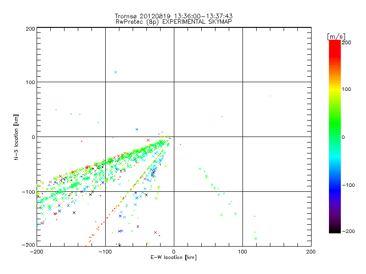Image resolution: width=366 pixels, height=274 pixels.
Task: Click the x-axis tick label '200'
Action: (x=311, y=252)
